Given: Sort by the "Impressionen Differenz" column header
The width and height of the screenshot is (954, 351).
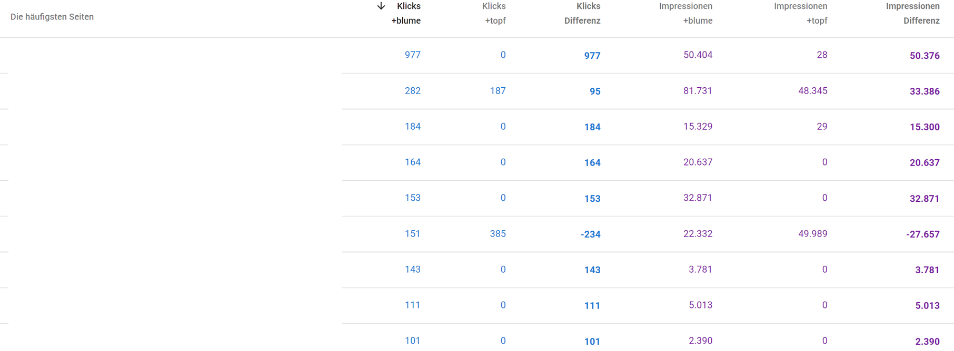Looking at the screenshot, I should tap(913, 13).
